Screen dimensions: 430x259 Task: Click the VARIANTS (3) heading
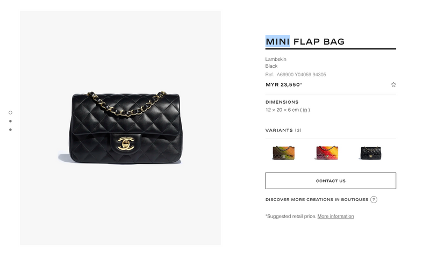point(283,130)
